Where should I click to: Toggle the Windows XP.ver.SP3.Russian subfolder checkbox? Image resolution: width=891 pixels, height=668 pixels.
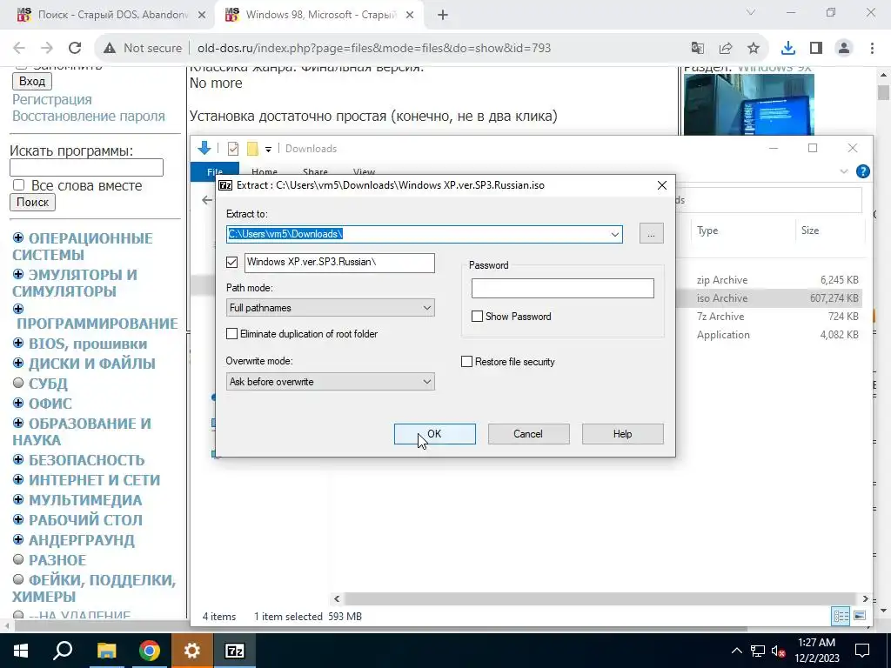231,262
